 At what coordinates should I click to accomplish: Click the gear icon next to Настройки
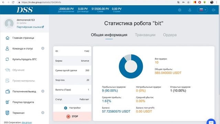(x=66, y=108)
